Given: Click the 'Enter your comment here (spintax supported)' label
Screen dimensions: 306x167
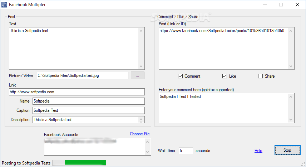Looking at the screenshot, I should [x=196, y=90].
